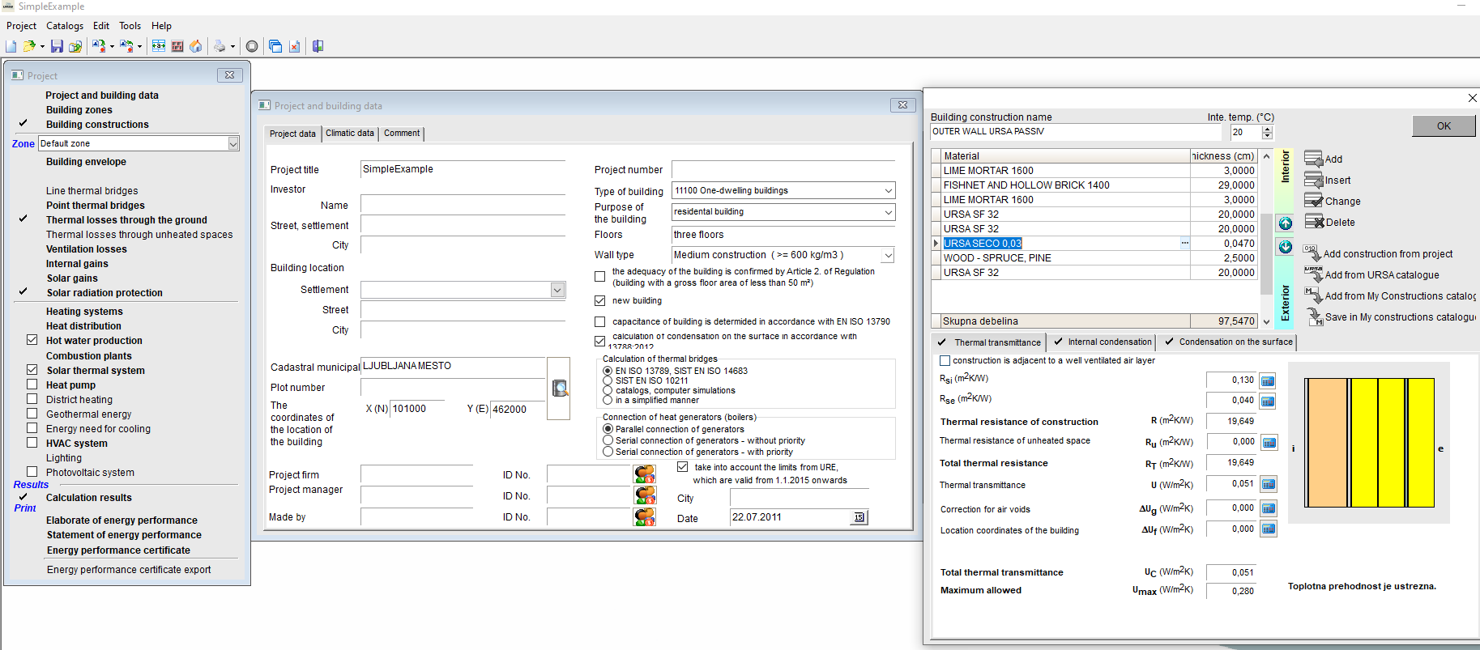Enable the Photovoltaic system checkbox
Viewport: 1480px width, 650px height.
pos(32,472)
